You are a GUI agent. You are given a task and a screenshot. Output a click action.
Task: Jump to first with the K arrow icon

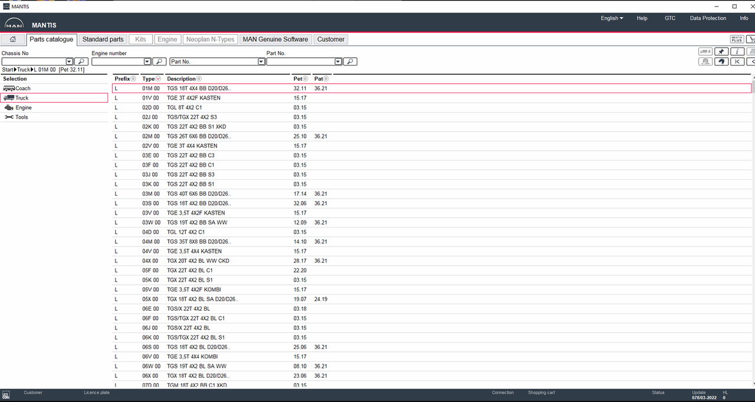[737, 61]
